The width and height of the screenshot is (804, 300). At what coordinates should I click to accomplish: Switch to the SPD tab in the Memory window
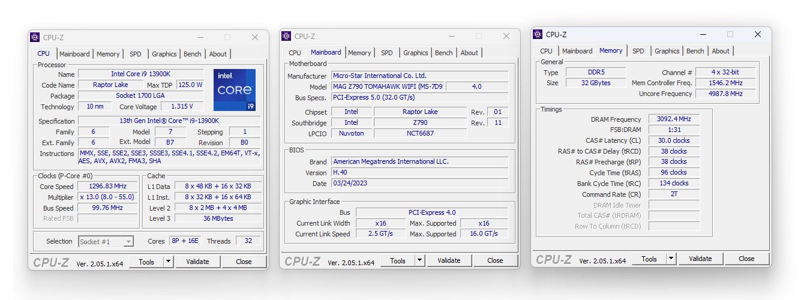638,51
